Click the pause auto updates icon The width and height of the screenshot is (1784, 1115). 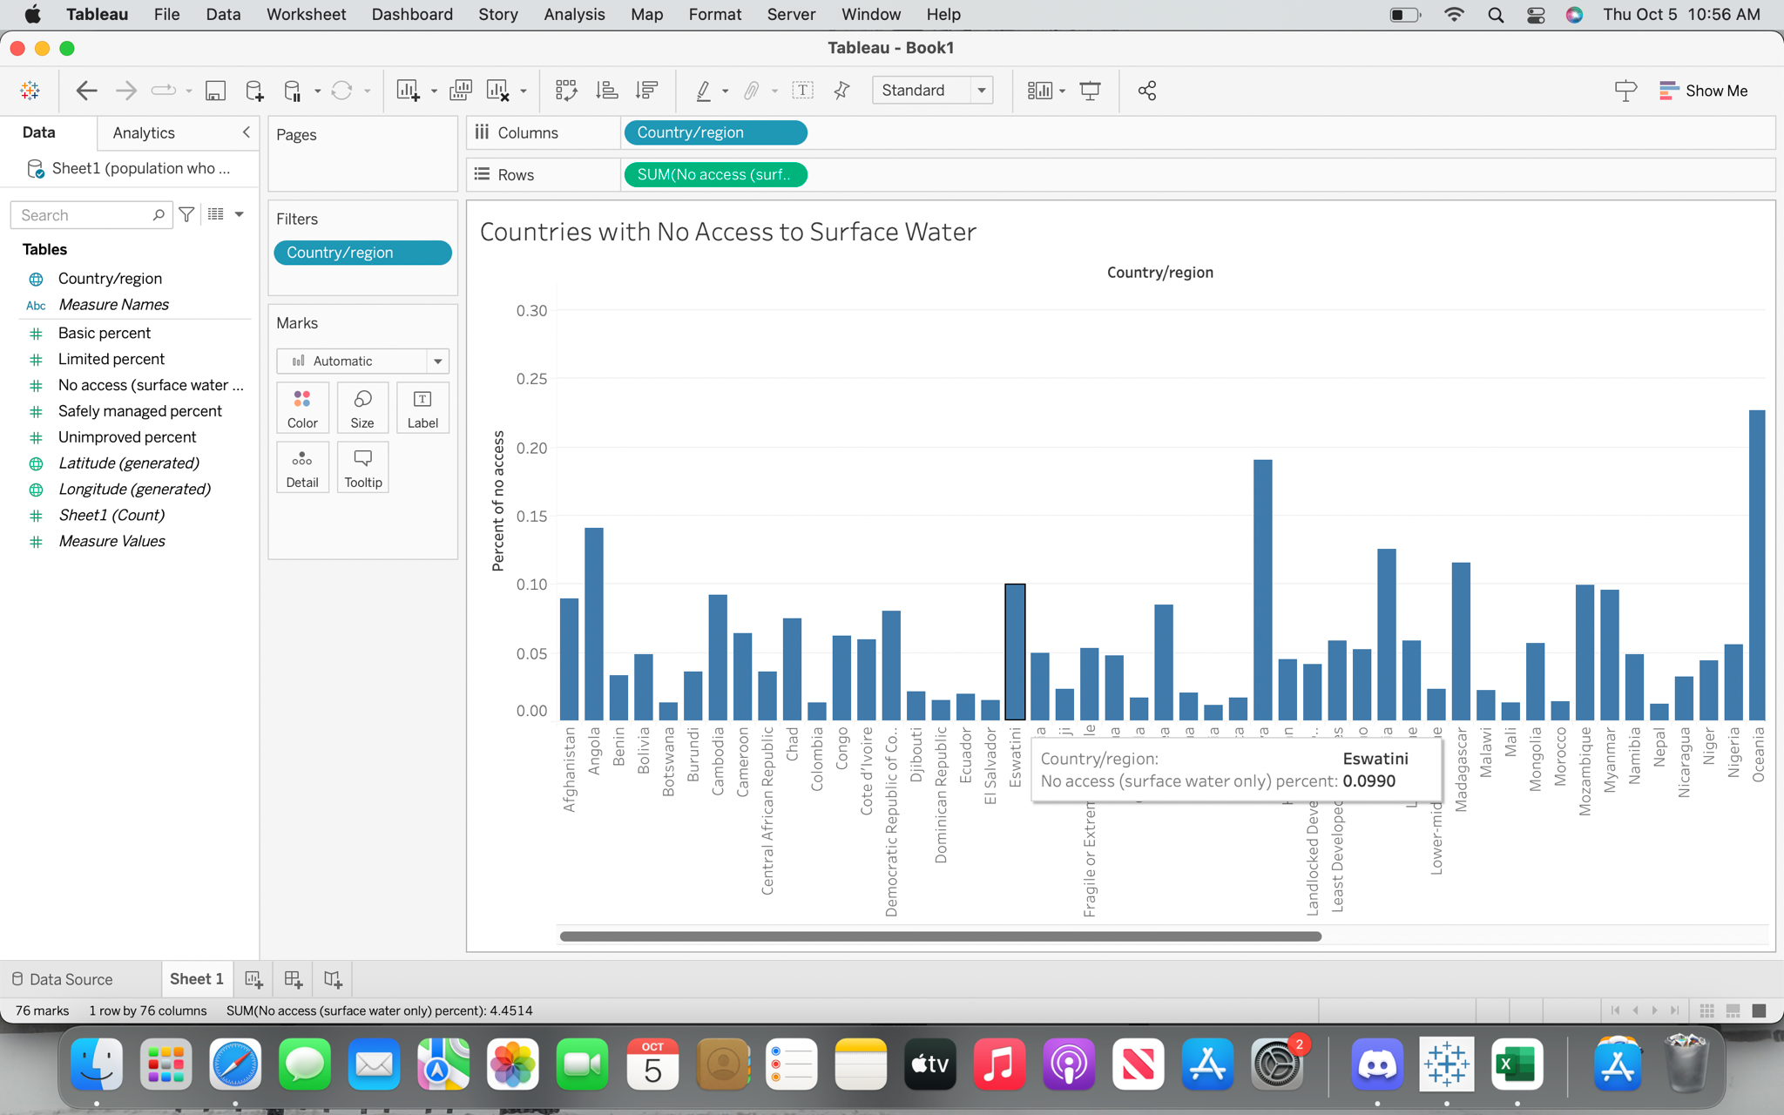click(293, 91)
